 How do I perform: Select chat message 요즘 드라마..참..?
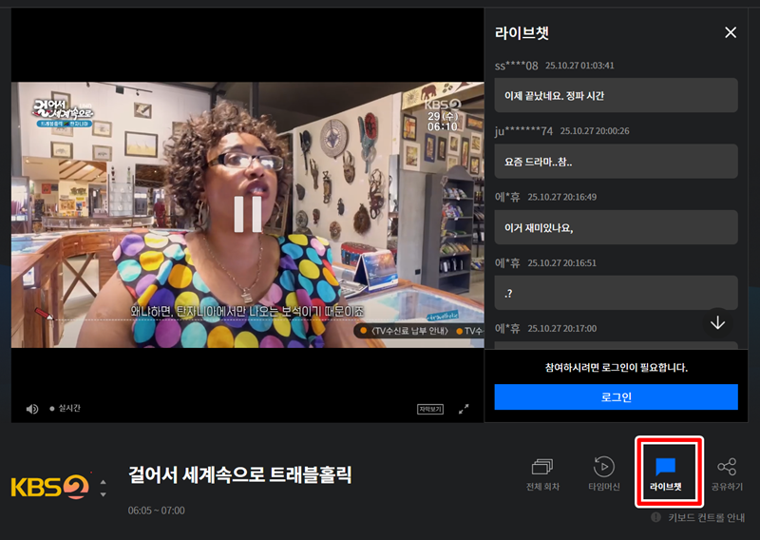pyautogui.click(x=616, y=162)
